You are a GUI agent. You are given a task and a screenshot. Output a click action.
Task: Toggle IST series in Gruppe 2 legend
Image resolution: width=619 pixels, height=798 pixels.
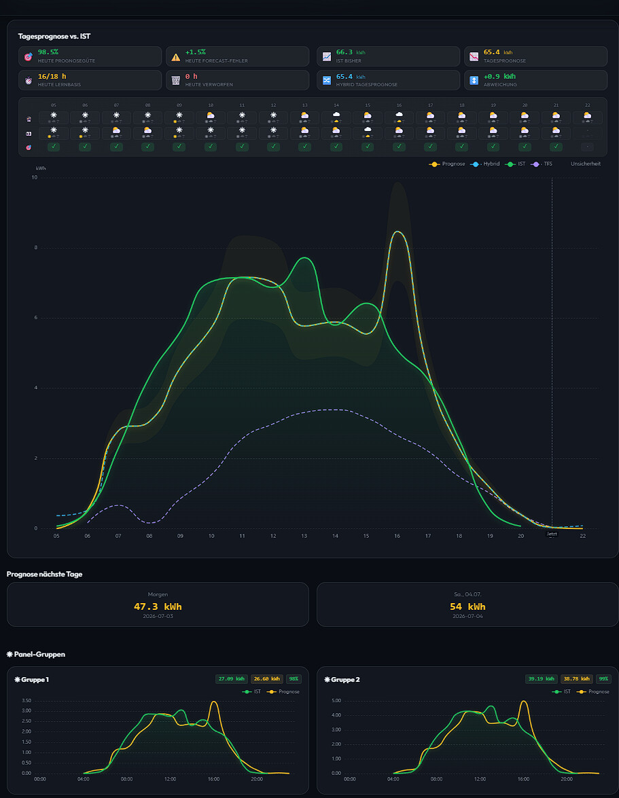[561, 691]
